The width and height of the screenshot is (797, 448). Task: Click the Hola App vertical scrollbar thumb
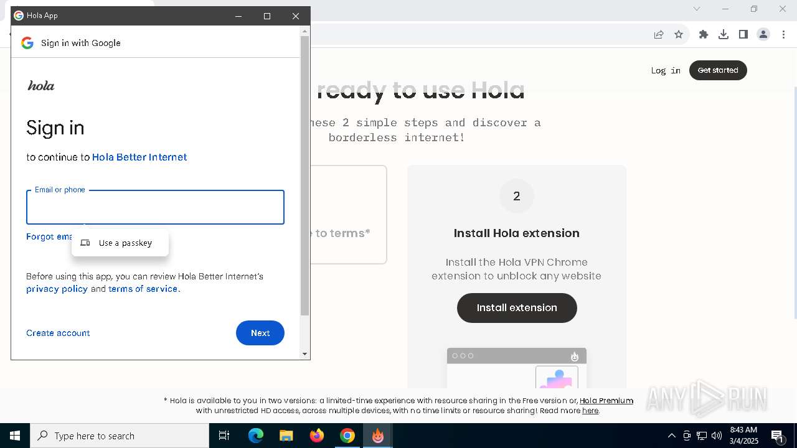point(304,175)
